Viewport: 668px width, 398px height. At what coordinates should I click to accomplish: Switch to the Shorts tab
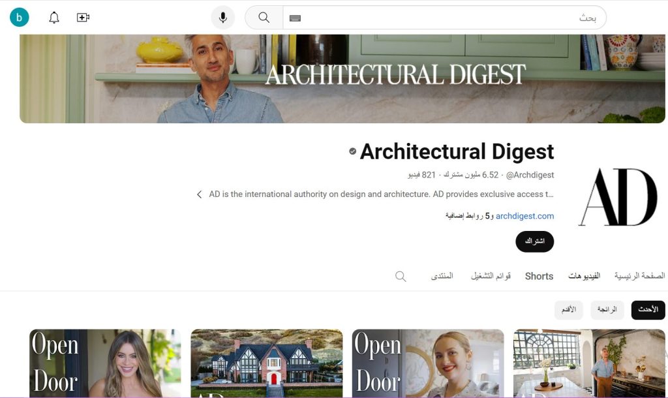tap(539, 277)
